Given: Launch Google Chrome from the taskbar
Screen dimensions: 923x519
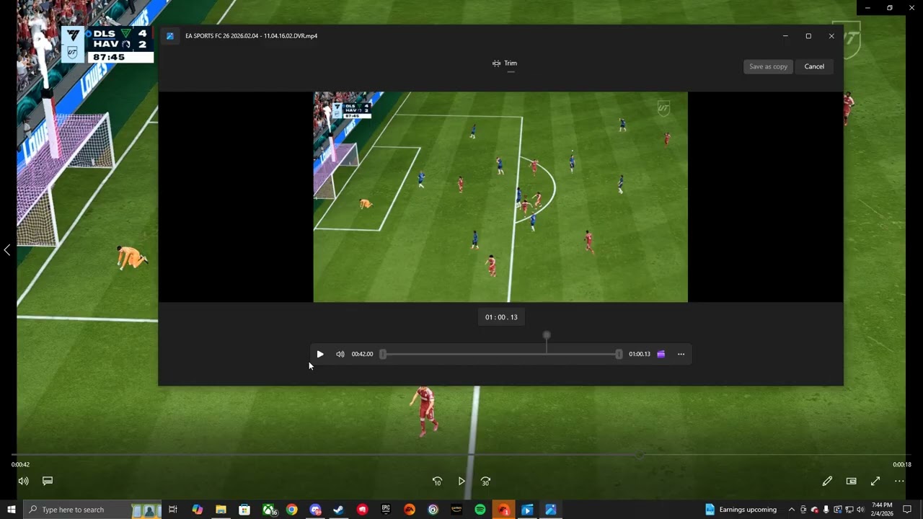Looking at the screenshot, I should (x=291, y=510).
